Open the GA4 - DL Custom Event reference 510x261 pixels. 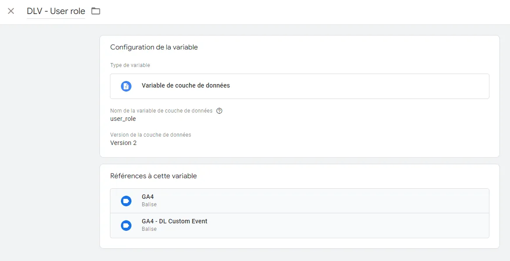[300, 226]
